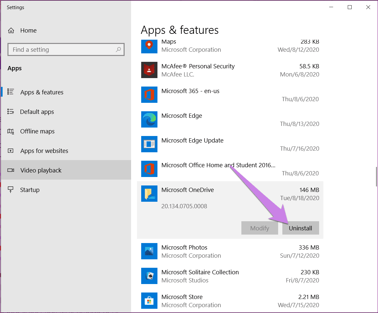The width and height of the screenshot is (378, 313).
Task: Click the Apps for websites icon
Action: (x=11, y=151)
